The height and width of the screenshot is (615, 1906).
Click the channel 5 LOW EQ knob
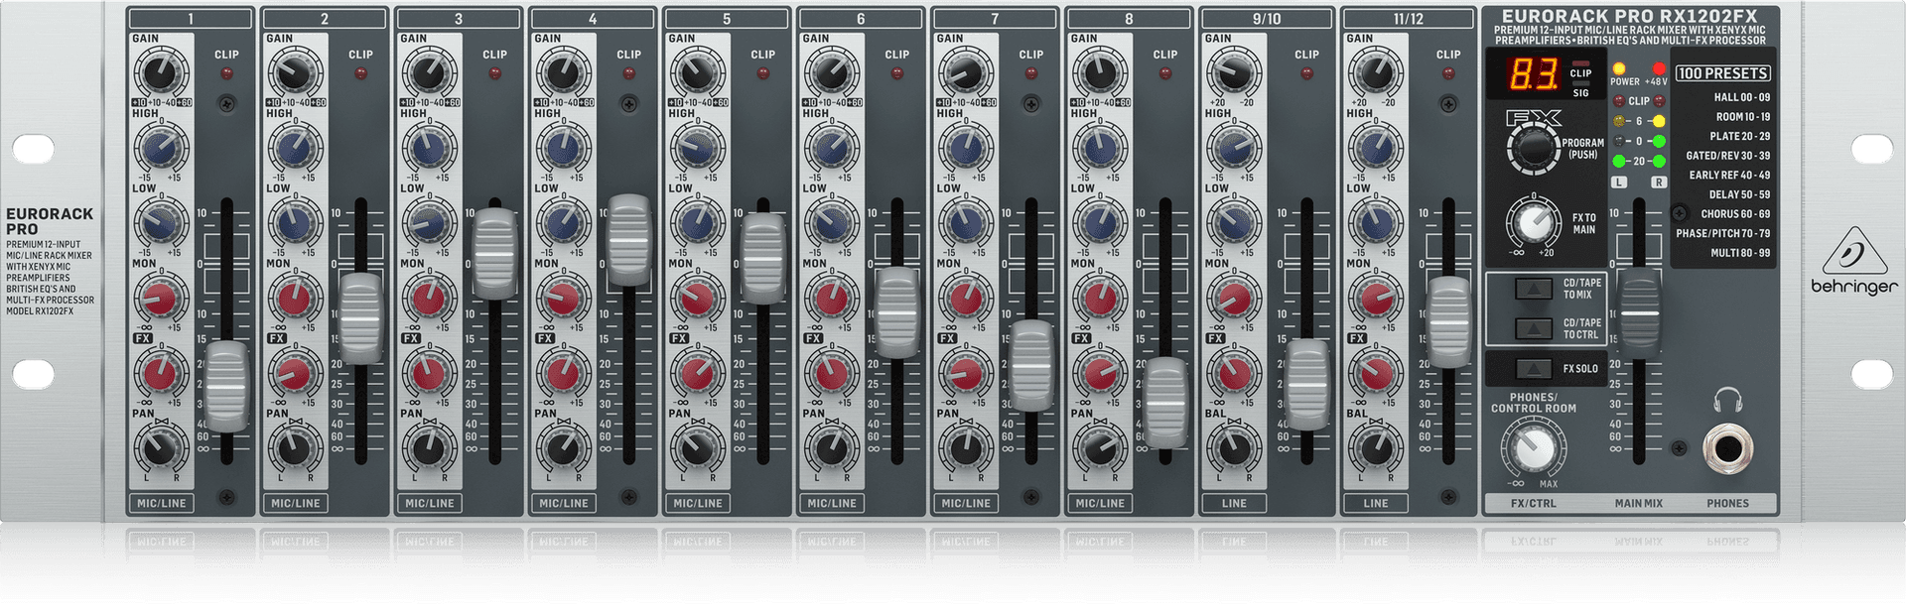(x=696, y=222)
